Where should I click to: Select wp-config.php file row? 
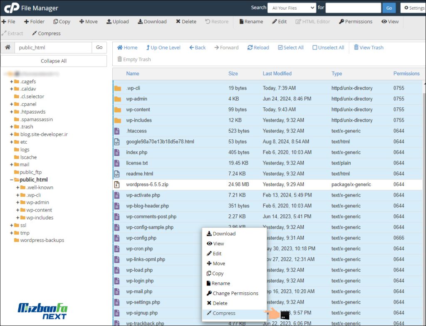coord(267,238)
